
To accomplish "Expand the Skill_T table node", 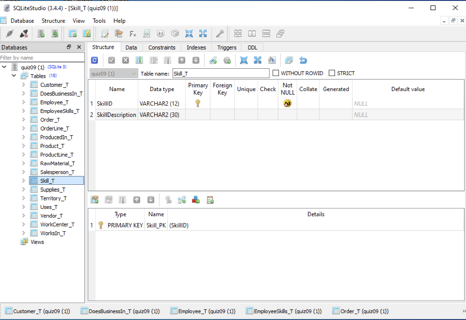I will click(x=24, y=181).
